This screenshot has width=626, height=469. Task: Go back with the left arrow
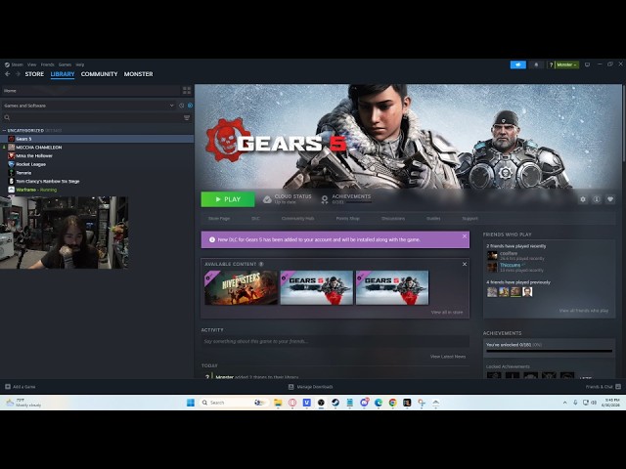(x=7, y=74)
